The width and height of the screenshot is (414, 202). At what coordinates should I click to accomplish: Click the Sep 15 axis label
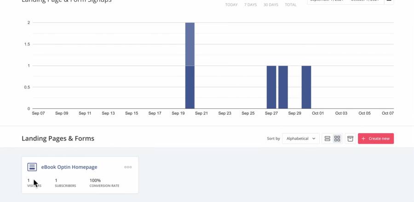click(132, 113)
